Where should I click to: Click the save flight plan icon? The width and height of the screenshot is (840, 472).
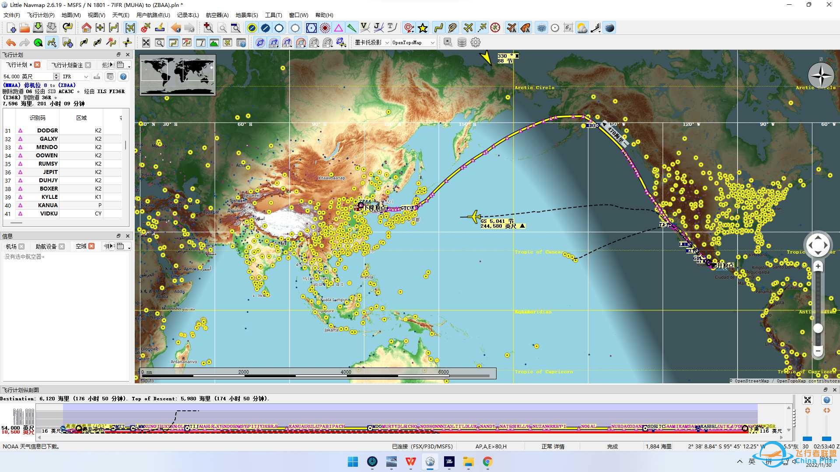[x=38, y=28]
